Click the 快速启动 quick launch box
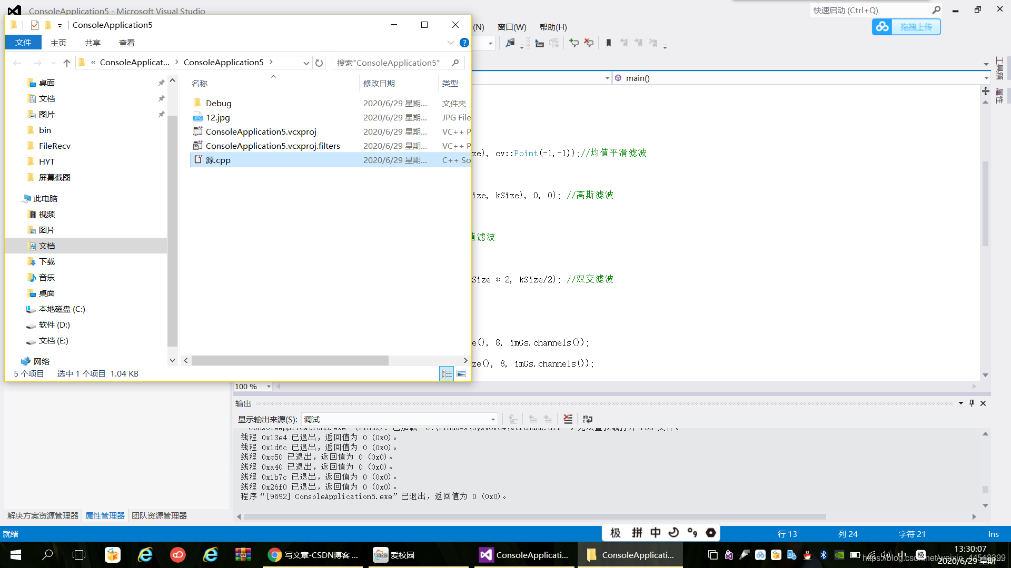Image resolution: width=1011 pixels, height=568 pixels. pos(877,10)
